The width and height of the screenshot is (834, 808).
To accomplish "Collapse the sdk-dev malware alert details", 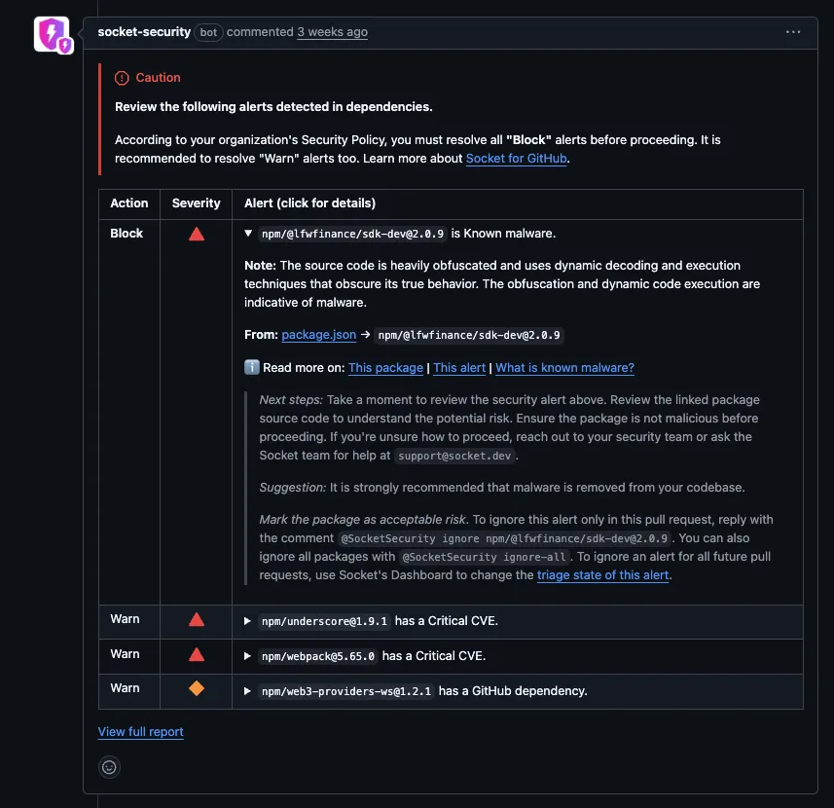I will click(248, 234).
